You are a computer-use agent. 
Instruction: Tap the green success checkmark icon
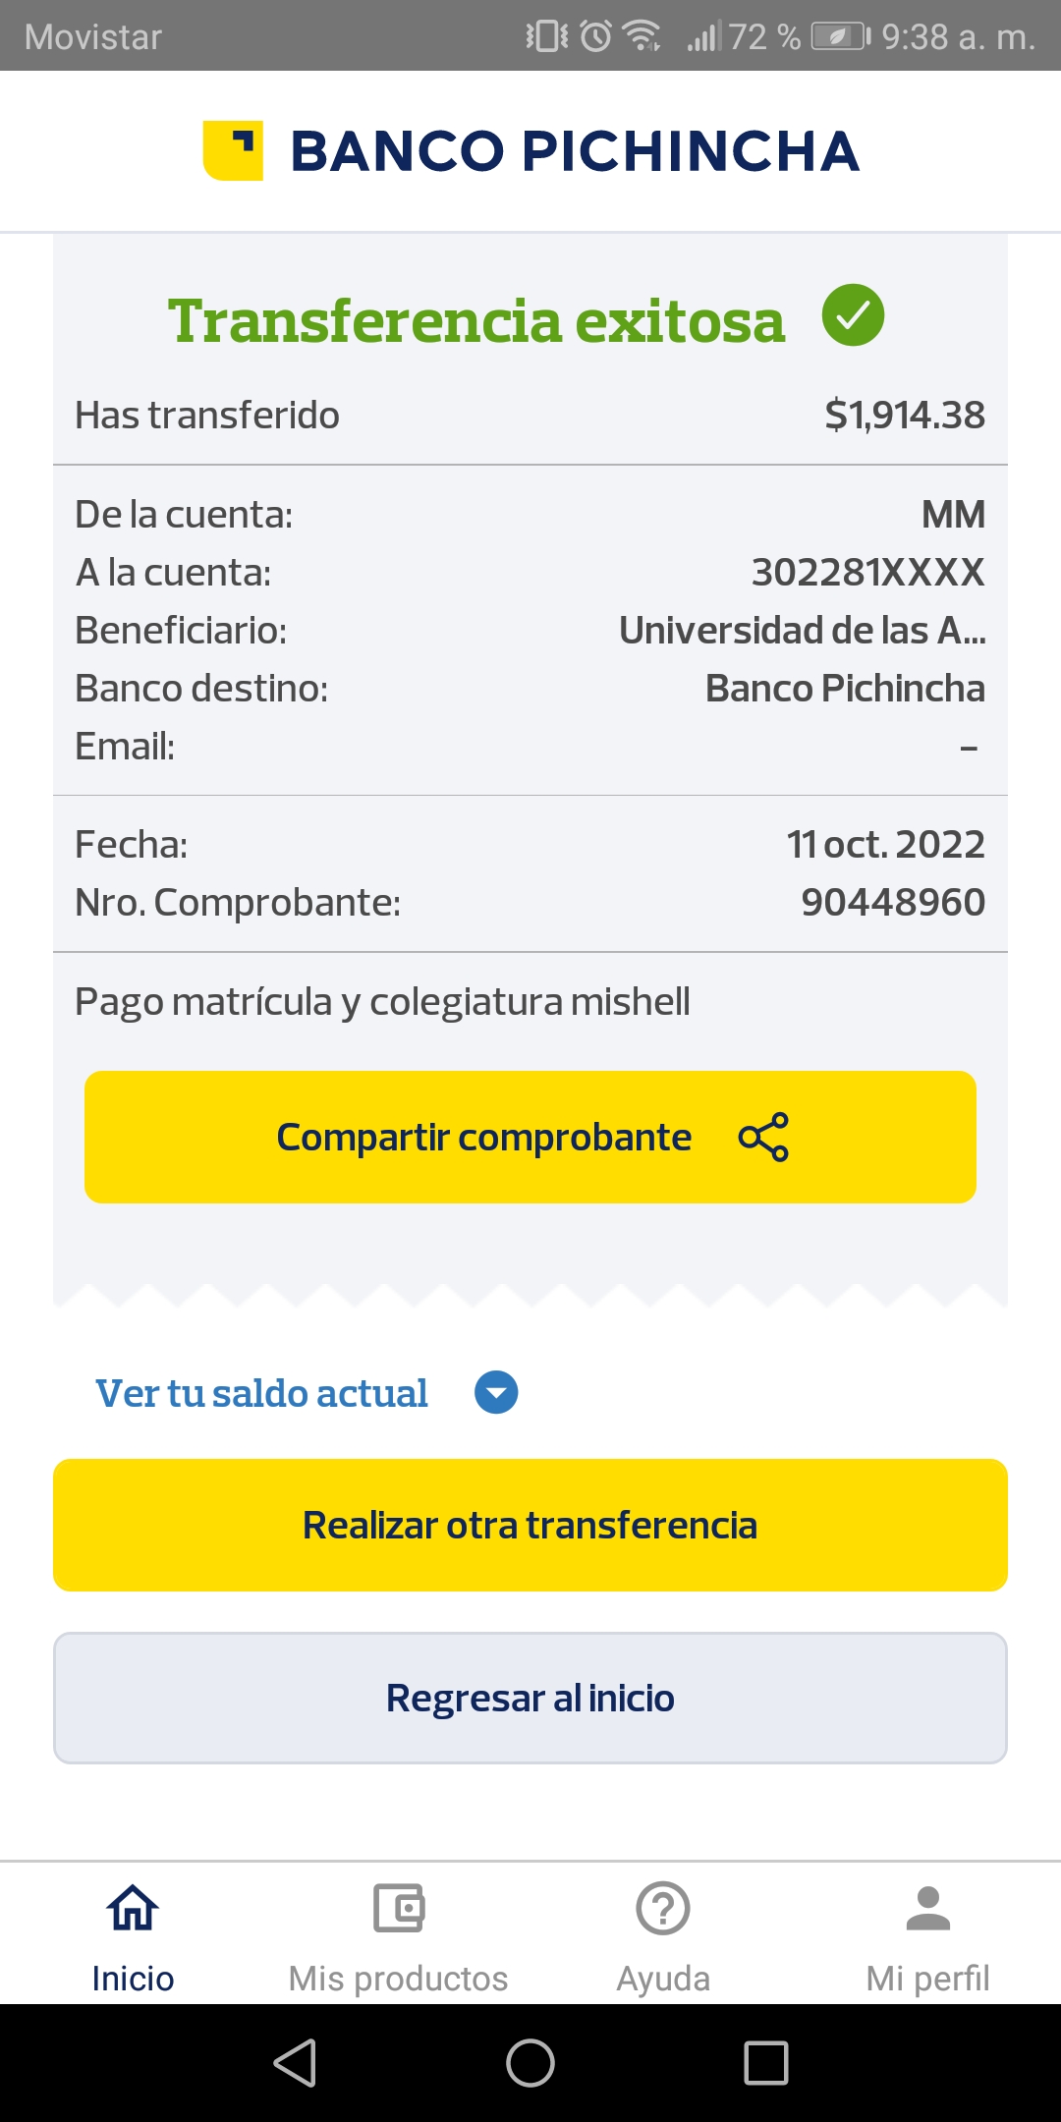tap(853, 315)
